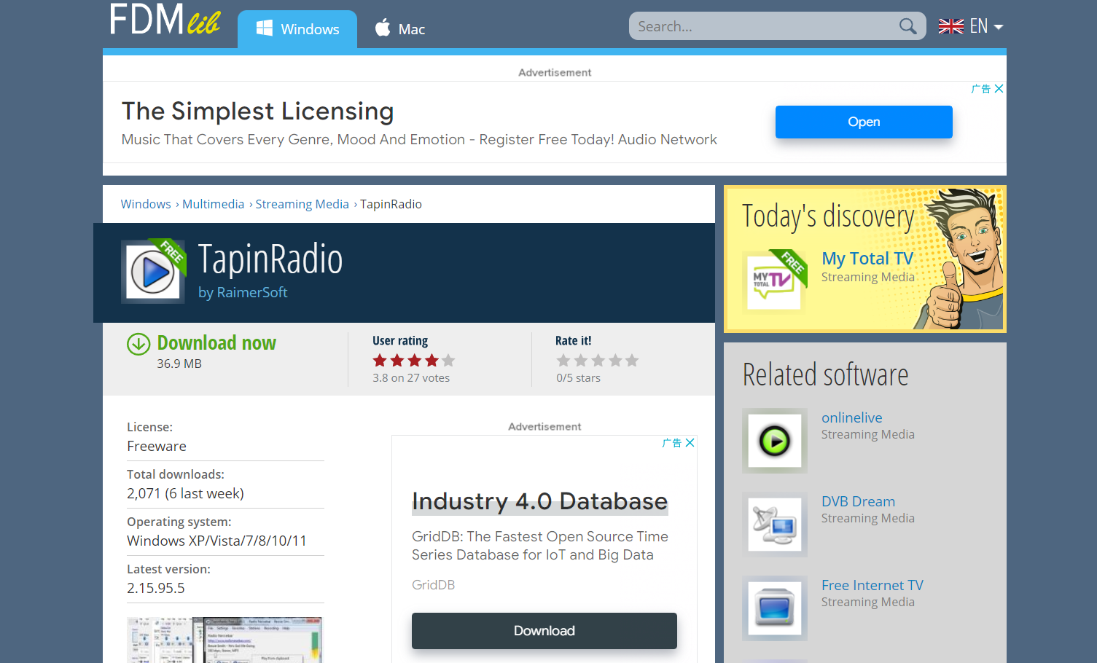Click the TapinRadio app icon

(152, 272)
